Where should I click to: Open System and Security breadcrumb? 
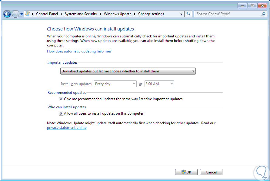[x=81, y=14]
